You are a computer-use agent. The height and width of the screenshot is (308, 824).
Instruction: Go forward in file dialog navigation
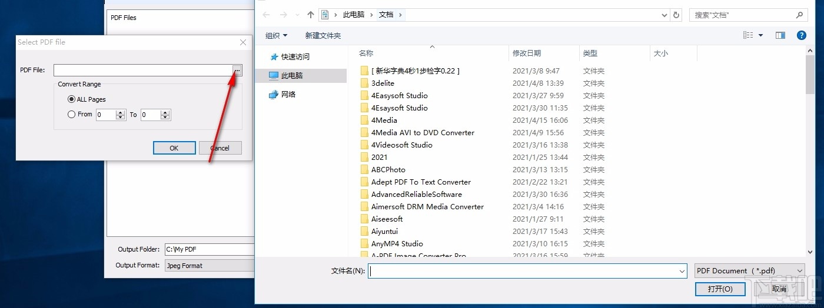(284, 15)
